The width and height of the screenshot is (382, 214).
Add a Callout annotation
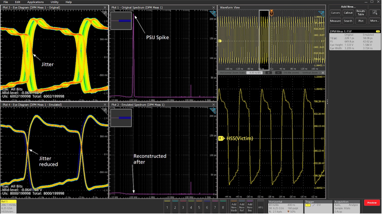pyautogui.click(x=348, y=13)
